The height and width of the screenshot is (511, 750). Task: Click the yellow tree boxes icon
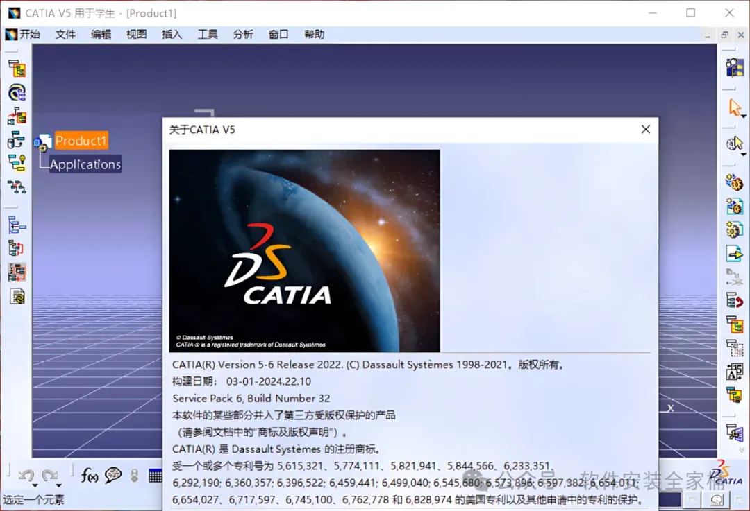point(734,395)
